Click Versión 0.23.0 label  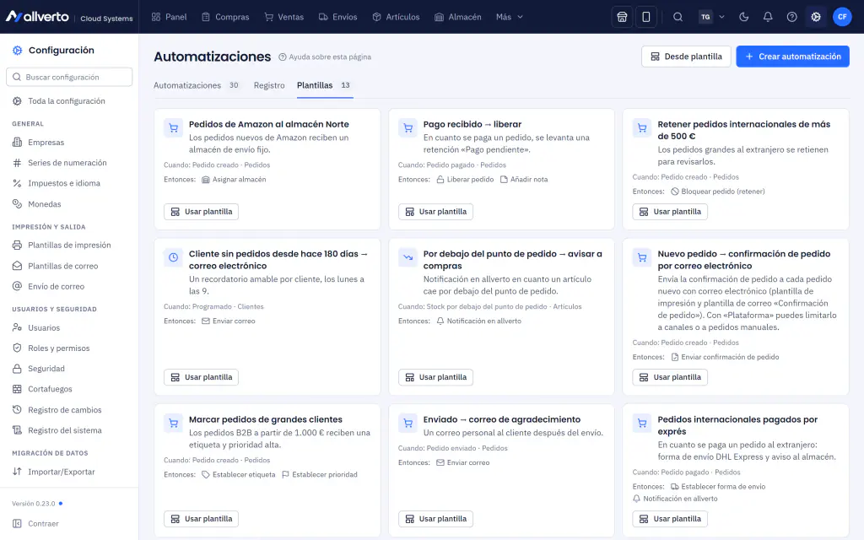pyautogui.click(x=34, y=504)
